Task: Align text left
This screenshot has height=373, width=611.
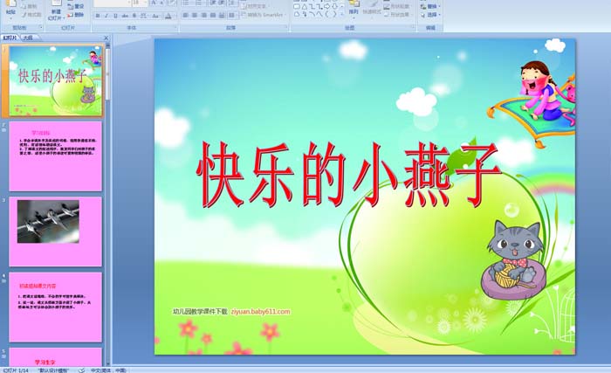Action: (x=185, y=15)
